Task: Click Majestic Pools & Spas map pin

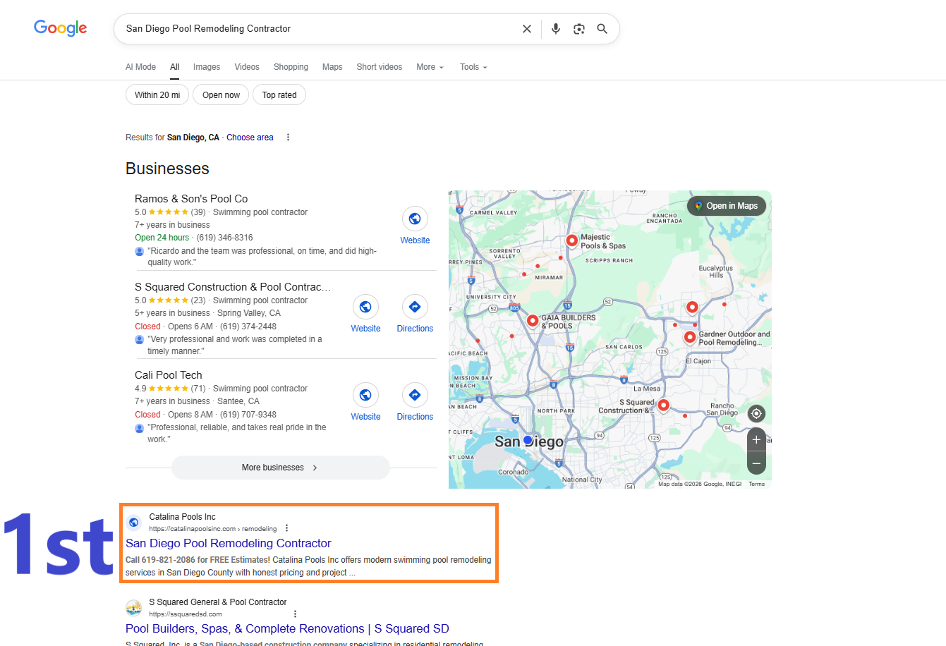Action: (572, 240)
